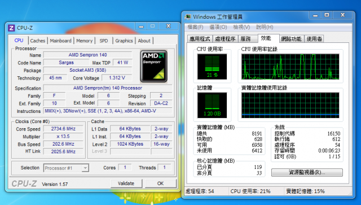Screen dimensions: 361x205
Task: Close the CPU-Z window
Action: click(169, 27)
